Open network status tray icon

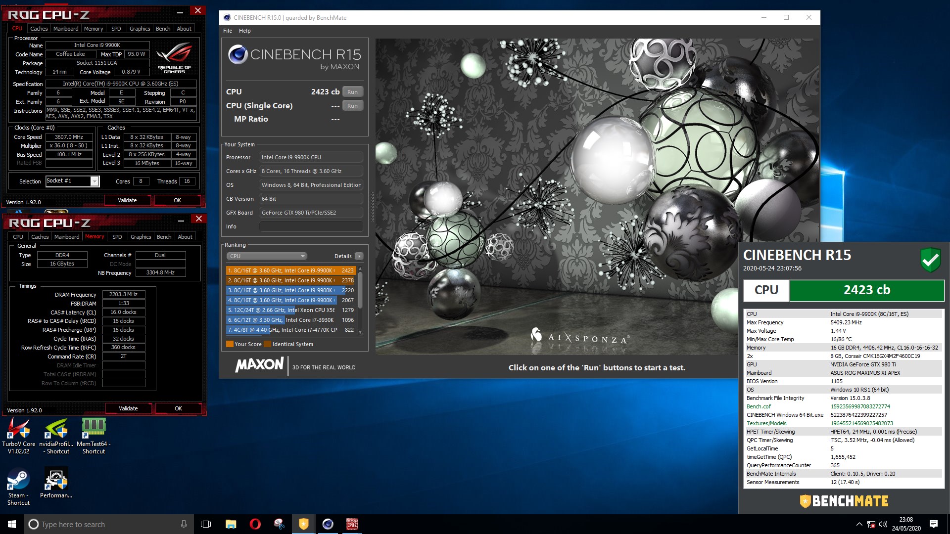(871, 524)
